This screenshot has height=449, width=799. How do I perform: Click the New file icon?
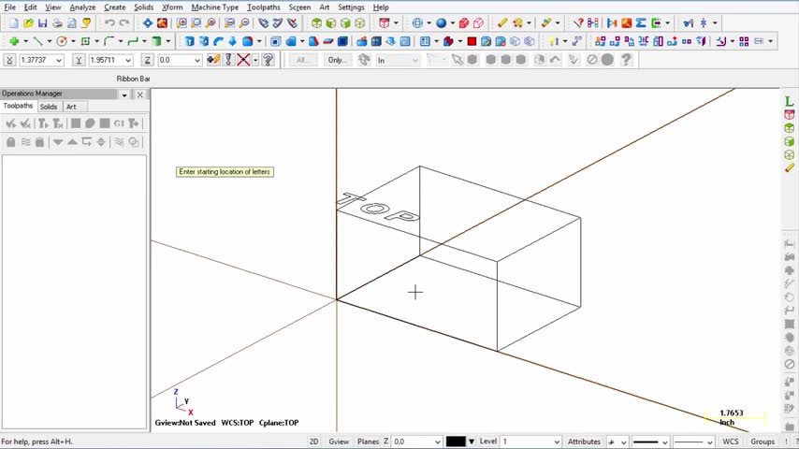14,23
